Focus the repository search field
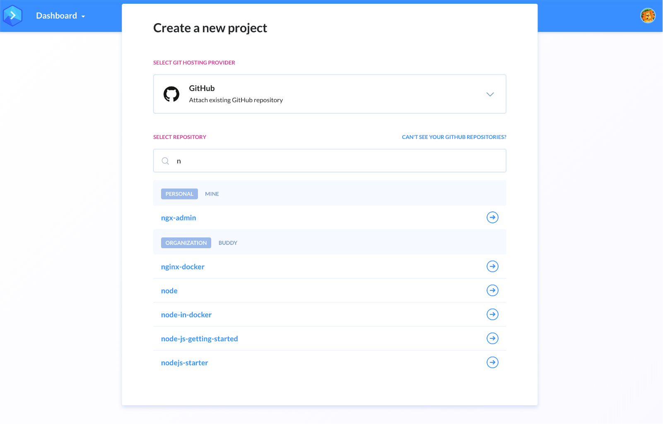663x424 pixels. 330,160
